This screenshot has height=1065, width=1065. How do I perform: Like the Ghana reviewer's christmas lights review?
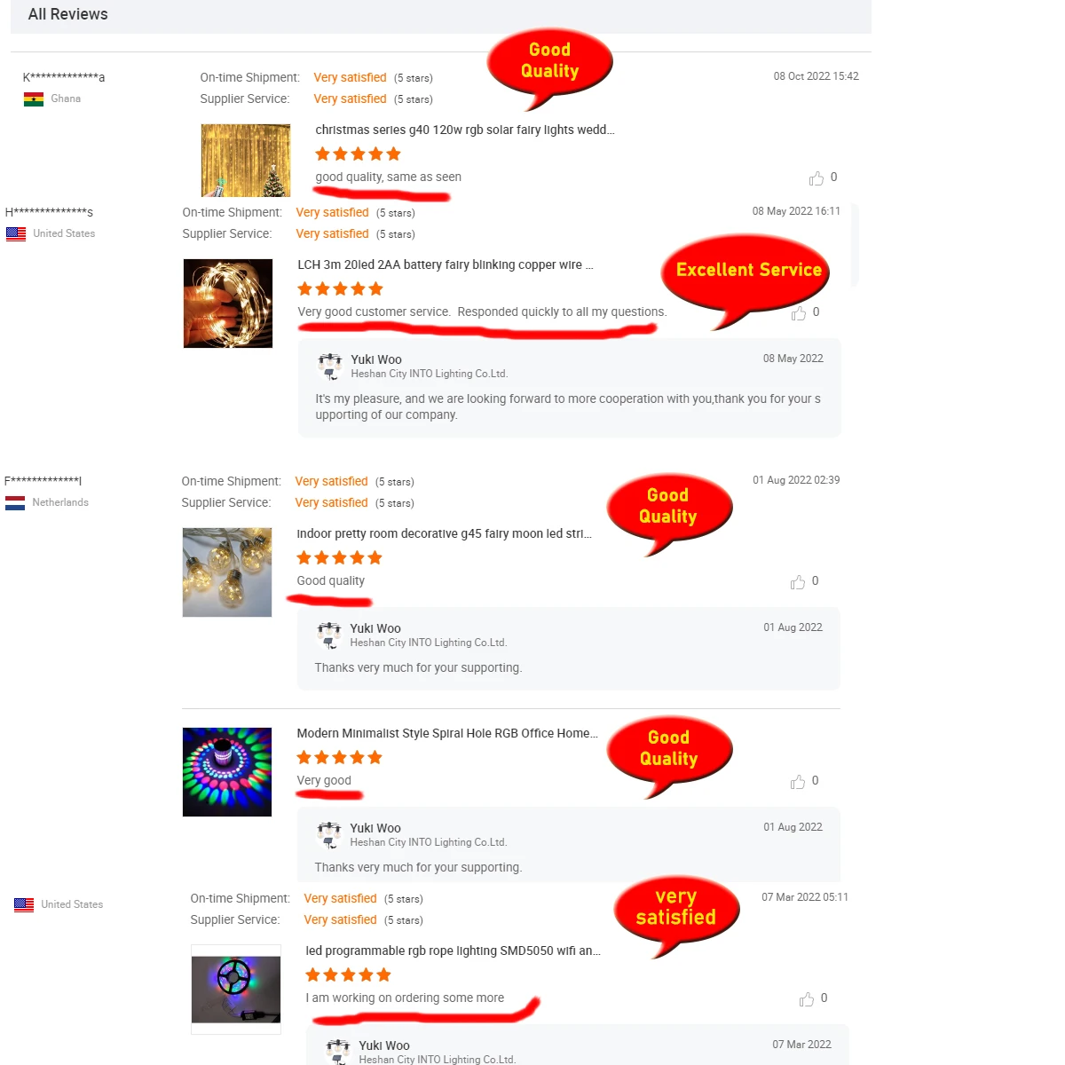pos(816,178)
